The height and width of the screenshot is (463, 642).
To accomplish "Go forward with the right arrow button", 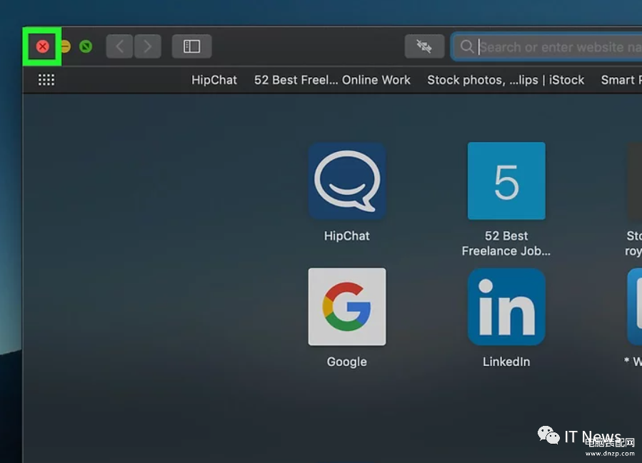I will pos(147,46).
